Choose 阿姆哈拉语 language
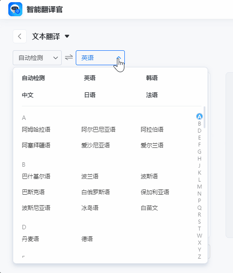 point(36,129)
